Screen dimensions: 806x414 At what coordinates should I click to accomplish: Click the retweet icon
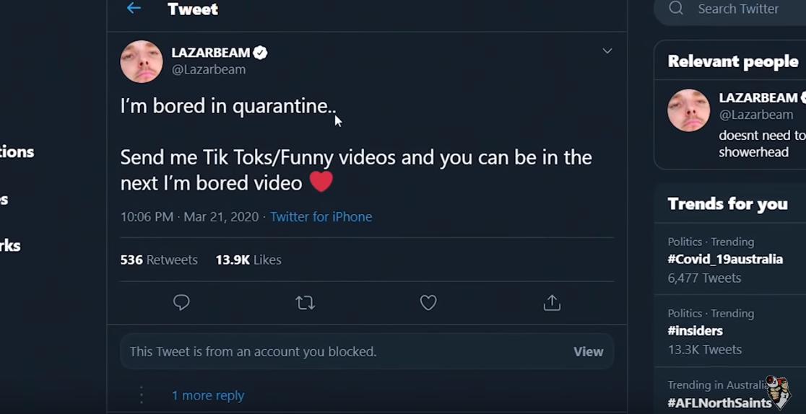[x=305, y=303]
